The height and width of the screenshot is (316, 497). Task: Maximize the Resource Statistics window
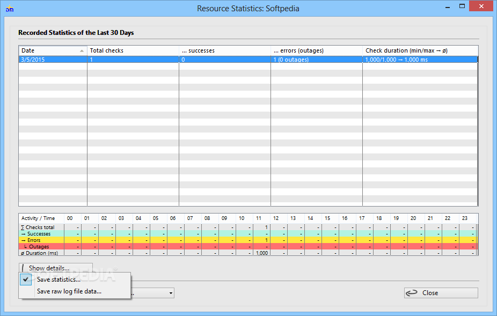pyautogui.click(x=462, y=6)
